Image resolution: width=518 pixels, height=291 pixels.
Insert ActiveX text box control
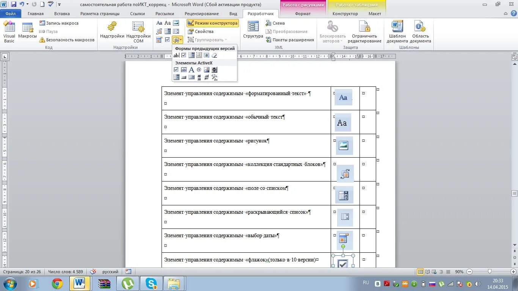[184, 70]
